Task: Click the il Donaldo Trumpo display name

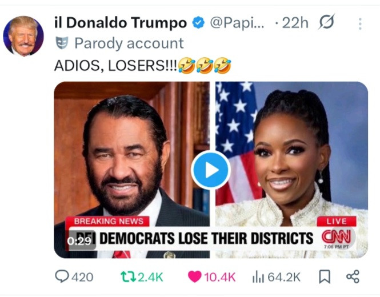Action: (x=121, y=23)
